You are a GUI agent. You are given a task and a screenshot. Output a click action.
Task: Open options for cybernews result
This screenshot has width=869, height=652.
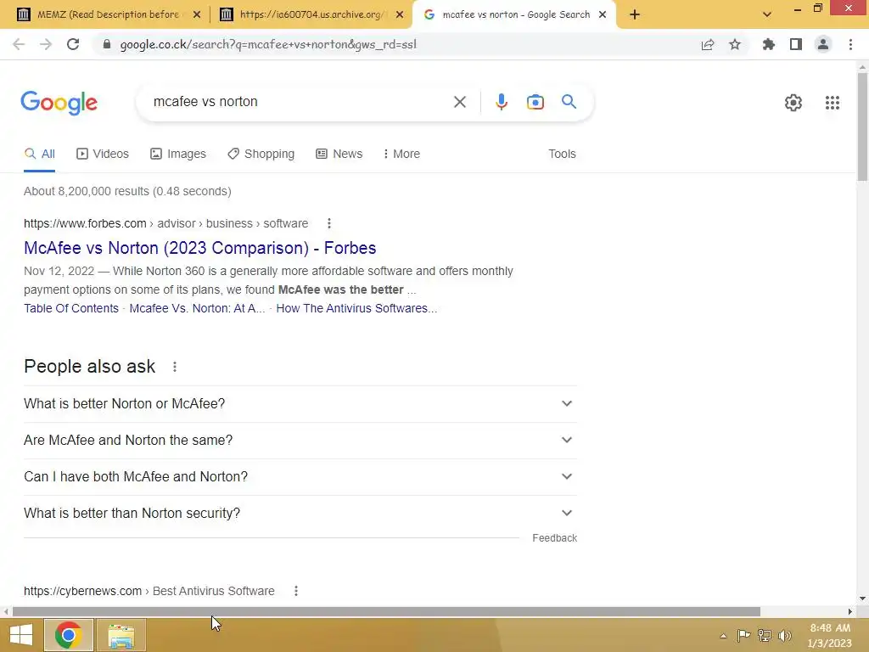click(x=296, y=591)
